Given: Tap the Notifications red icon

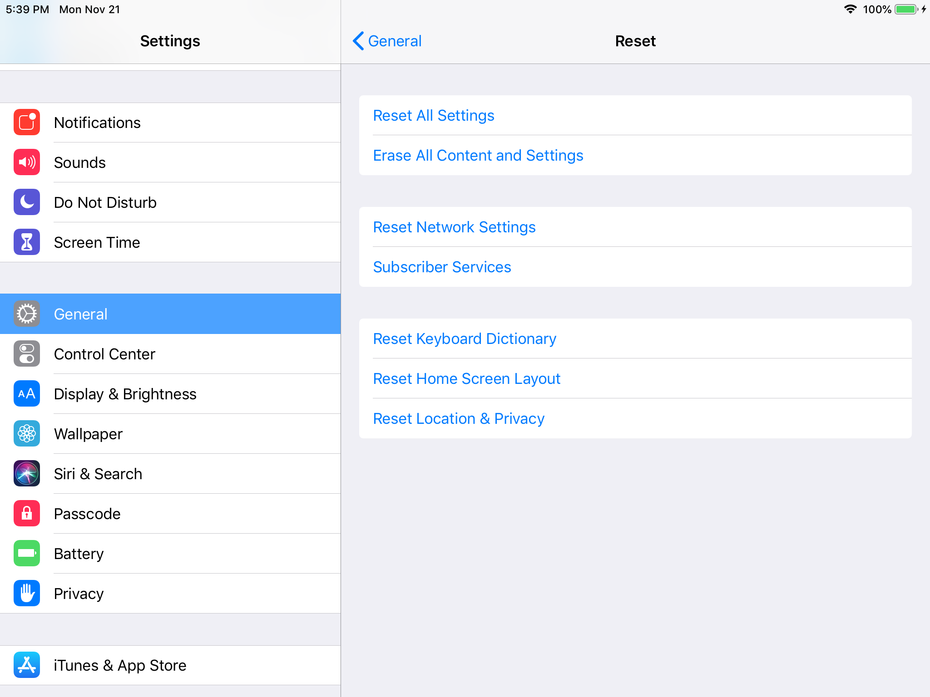Looking at the screenshot, I should click(27, 123).
